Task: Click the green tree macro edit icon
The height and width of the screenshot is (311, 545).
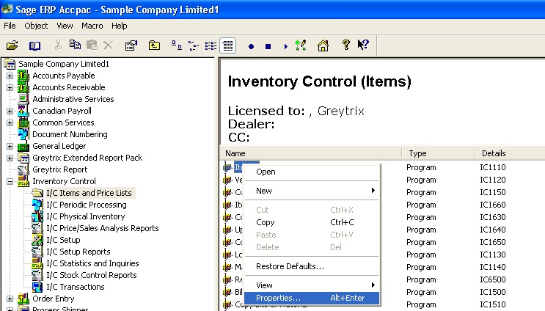Action: click(300, 45)
